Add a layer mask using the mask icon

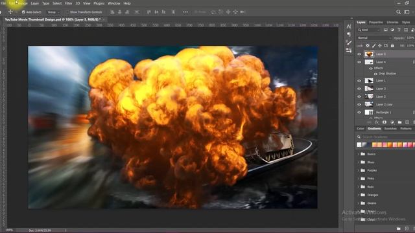(385, 122)
